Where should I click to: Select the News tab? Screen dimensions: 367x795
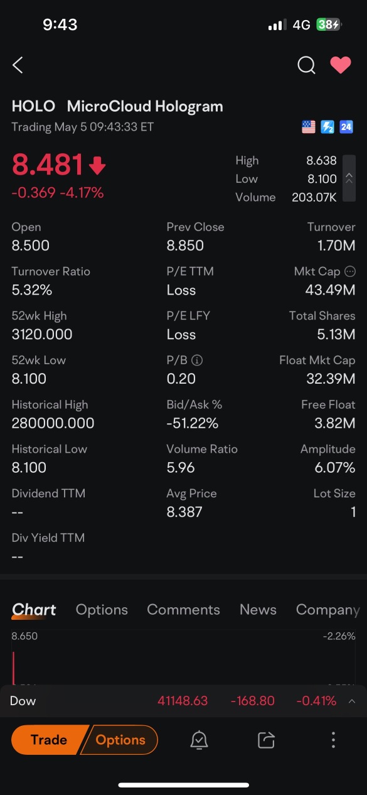[258, 610]
